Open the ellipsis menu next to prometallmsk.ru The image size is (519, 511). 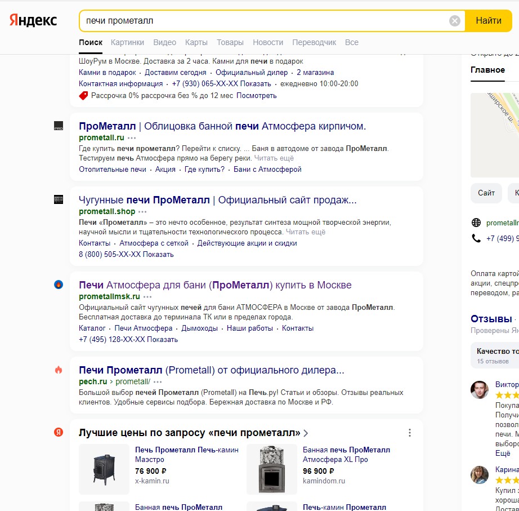click(x=147, y=296)
